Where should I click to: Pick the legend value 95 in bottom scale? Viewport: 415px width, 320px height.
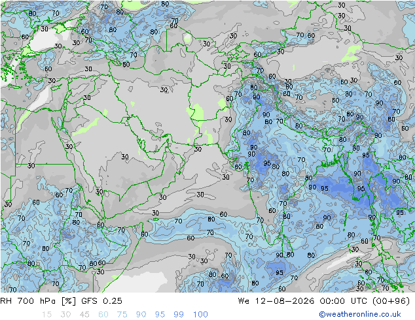[160, 315]
